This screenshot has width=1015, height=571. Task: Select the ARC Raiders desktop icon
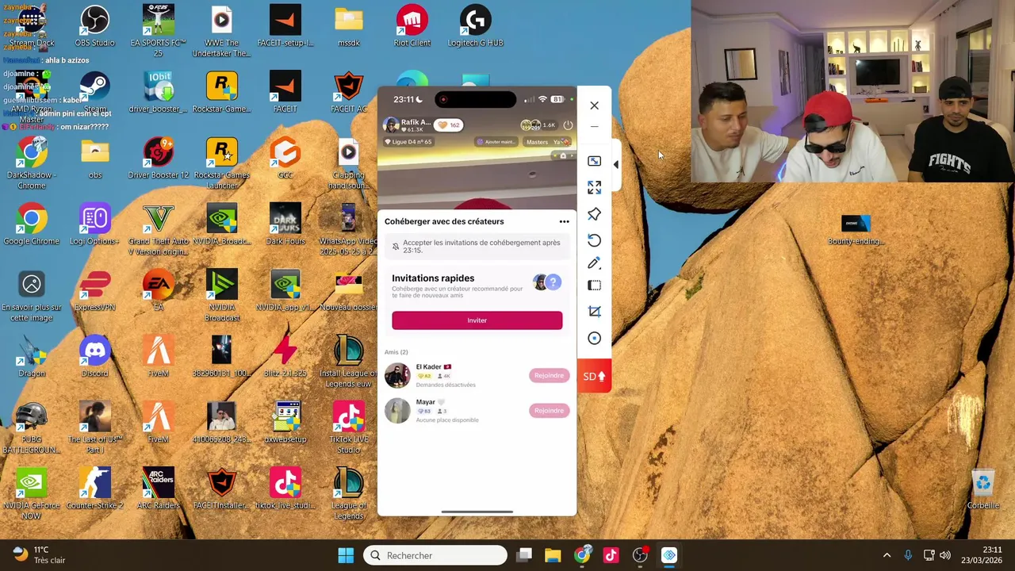pos(158,489)
